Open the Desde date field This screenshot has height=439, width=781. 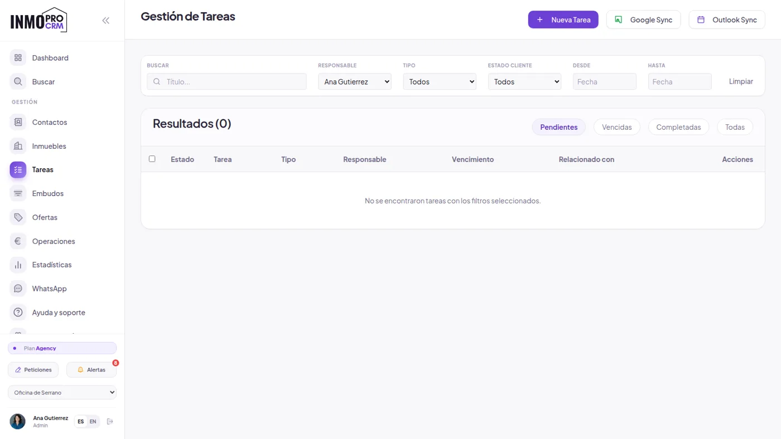pos(604,82)
